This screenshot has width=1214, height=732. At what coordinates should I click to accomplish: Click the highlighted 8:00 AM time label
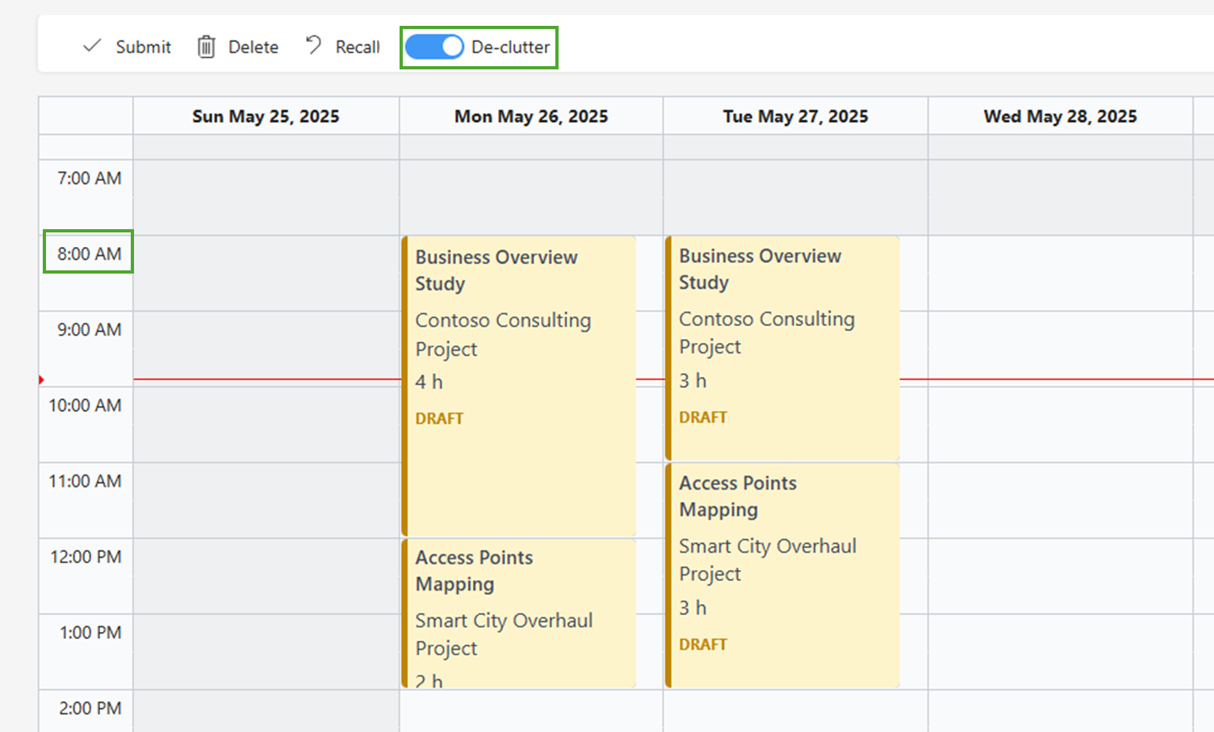(87, 253)
